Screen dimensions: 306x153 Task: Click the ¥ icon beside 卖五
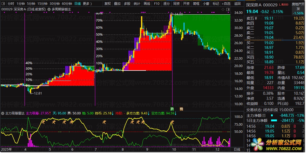click(x=256, y=18)
